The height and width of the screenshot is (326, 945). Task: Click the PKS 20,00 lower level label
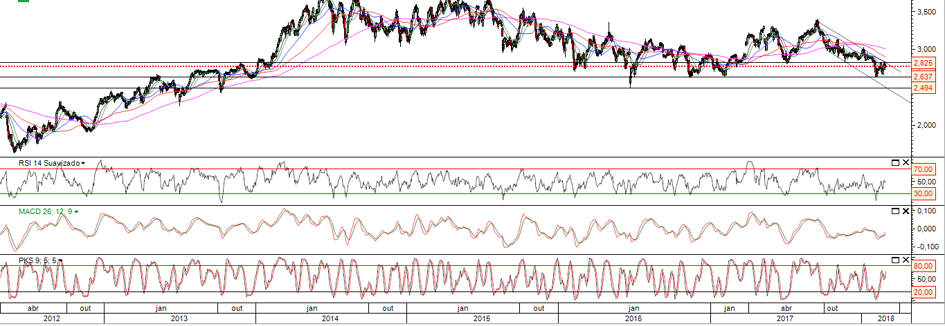pyautogui.click(x=925, y=292)
